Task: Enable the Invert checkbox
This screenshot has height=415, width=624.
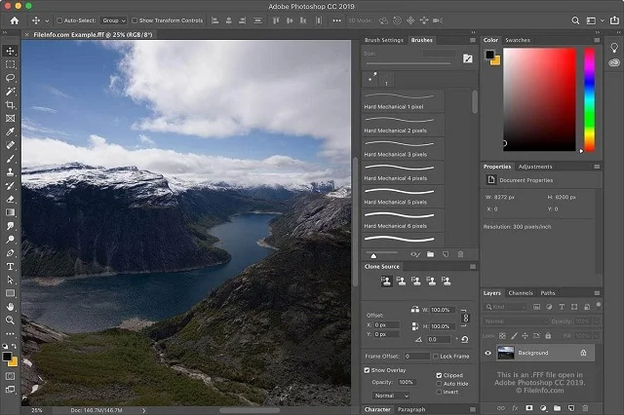Action: 439,392
